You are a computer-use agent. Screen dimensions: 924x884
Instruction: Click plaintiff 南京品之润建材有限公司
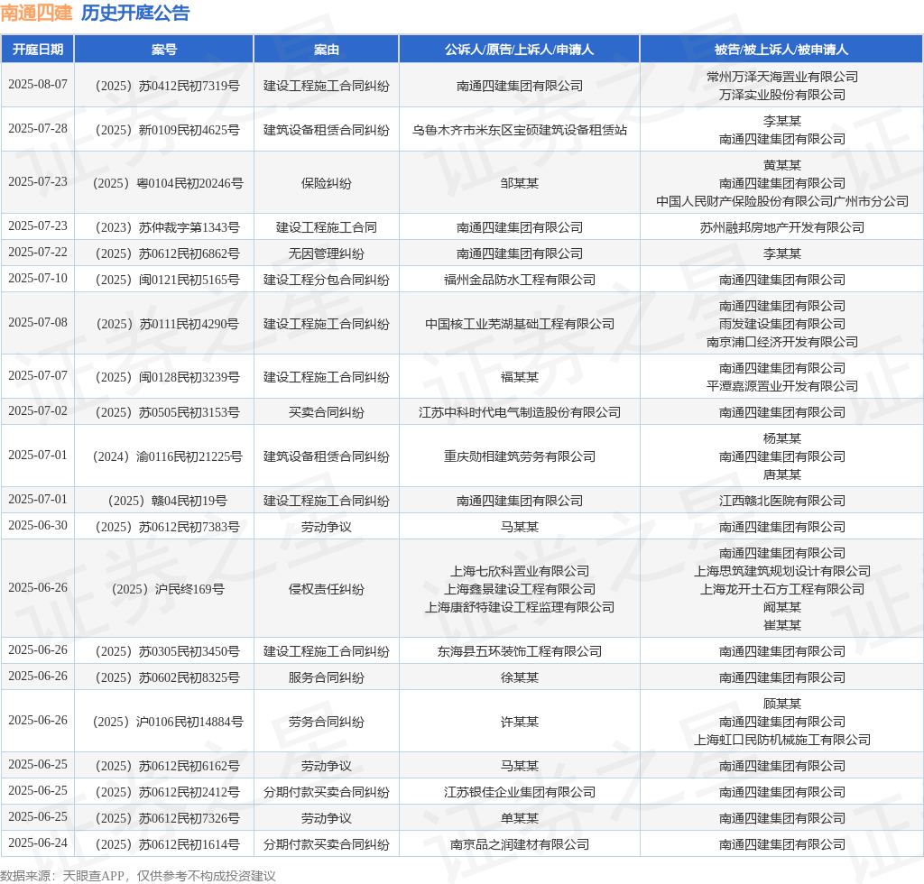519,844
